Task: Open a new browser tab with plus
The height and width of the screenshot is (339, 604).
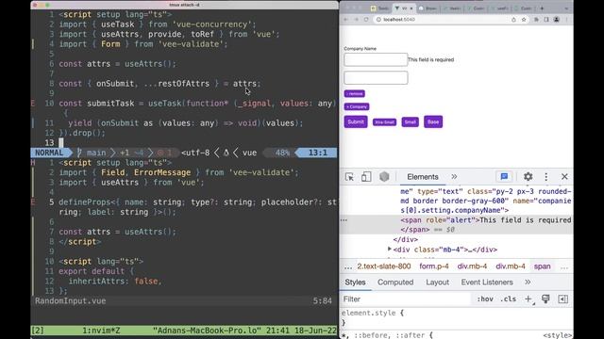Action: click(x=542, y=8)
